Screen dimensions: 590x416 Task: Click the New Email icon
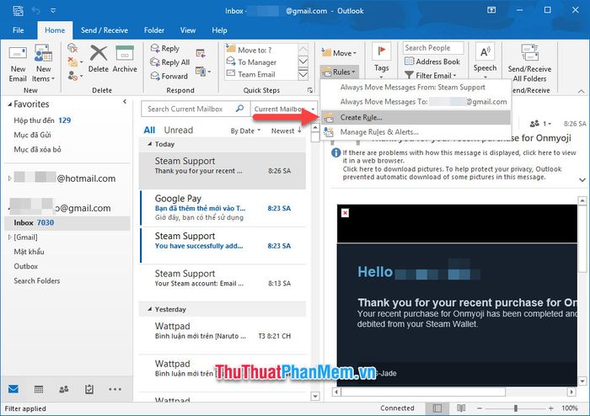click(18, 54)
